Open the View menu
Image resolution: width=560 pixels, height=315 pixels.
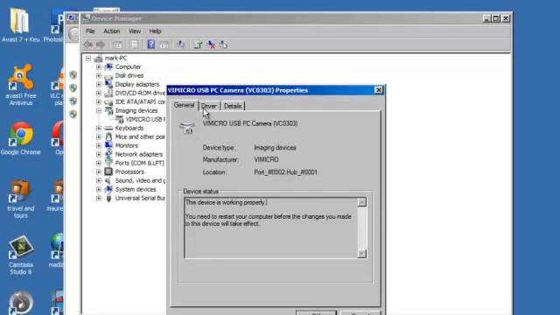click(x=135, y=31)
